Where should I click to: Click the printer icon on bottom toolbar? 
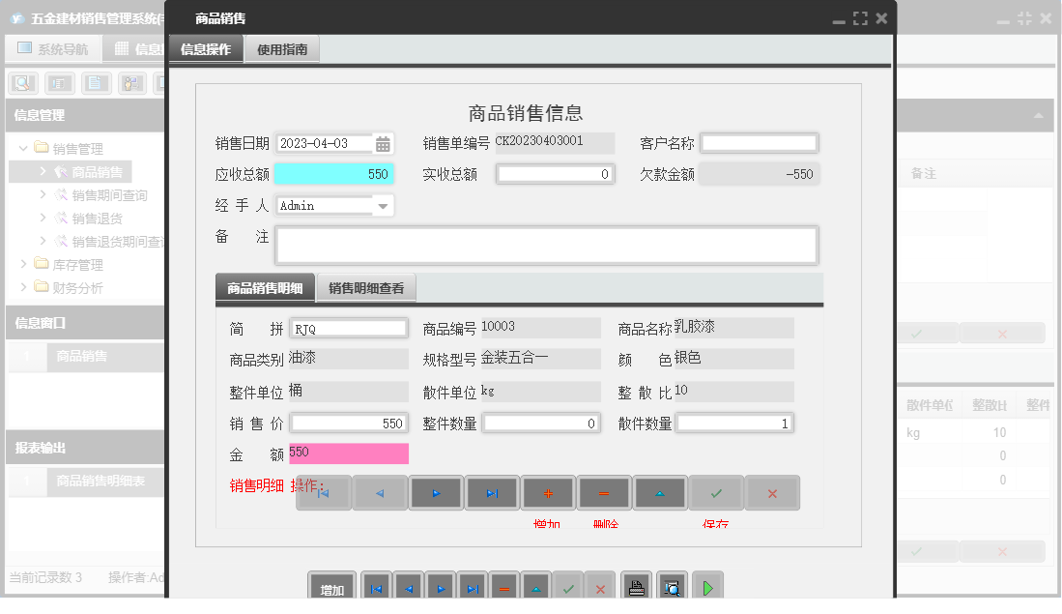click(636, 585)
